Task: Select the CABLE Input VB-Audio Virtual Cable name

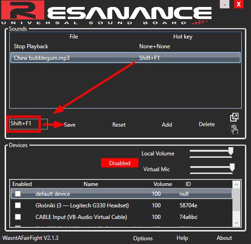Action: pyautogui.click(x=81, y=217)
